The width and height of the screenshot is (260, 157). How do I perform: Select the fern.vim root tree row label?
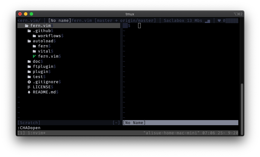click(41, 26)
